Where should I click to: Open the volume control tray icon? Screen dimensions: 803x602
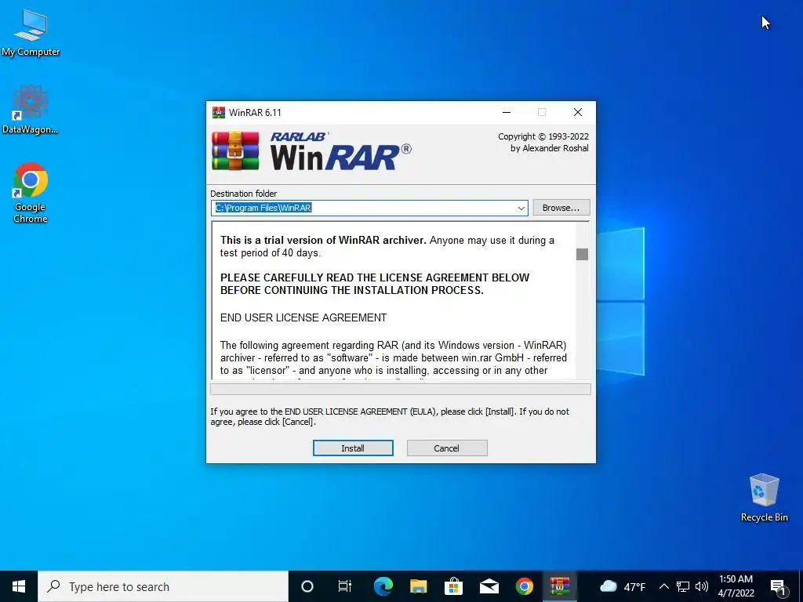click(702, 586)
